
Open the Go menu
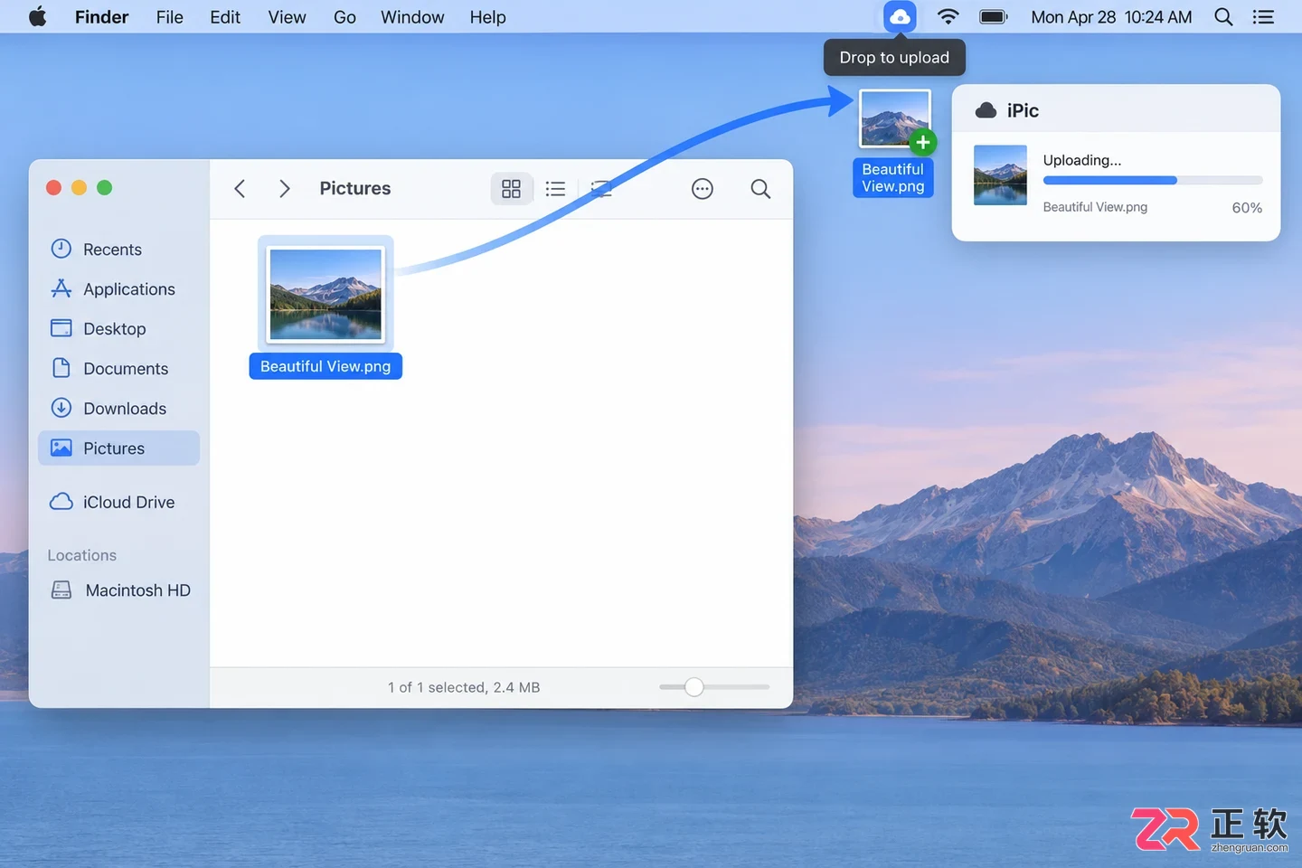tap(344, 16)
